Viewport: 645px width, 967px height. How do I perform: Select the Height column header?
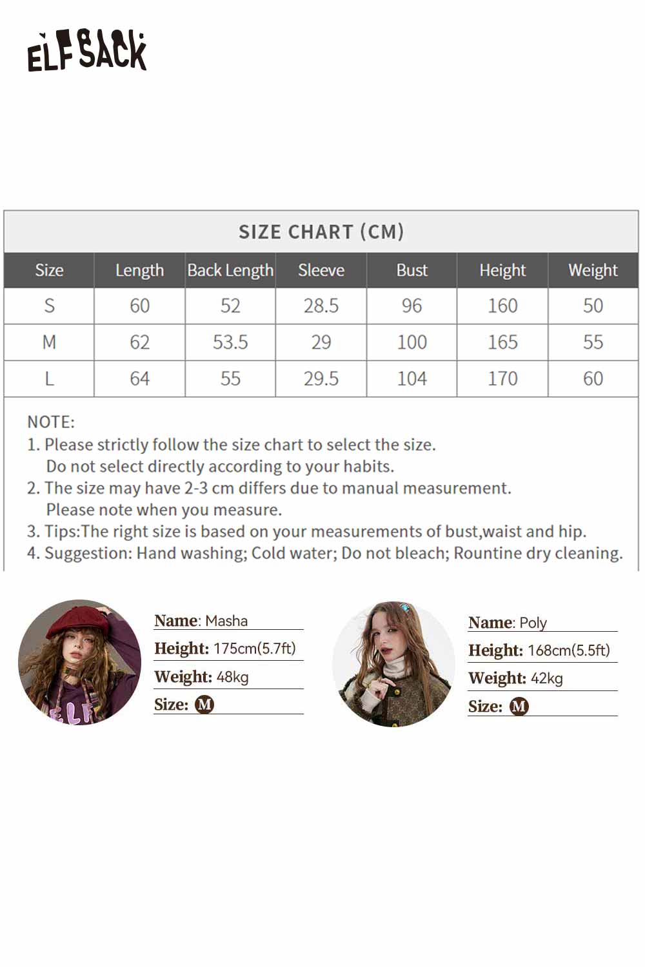tap(502, 270)
